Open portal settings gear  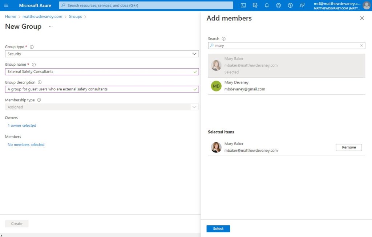point(279,5)
